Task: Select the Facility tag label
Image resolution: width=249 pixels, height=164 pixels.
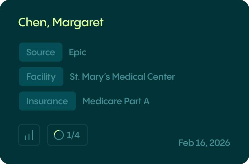Action: (x=41, y=77)
